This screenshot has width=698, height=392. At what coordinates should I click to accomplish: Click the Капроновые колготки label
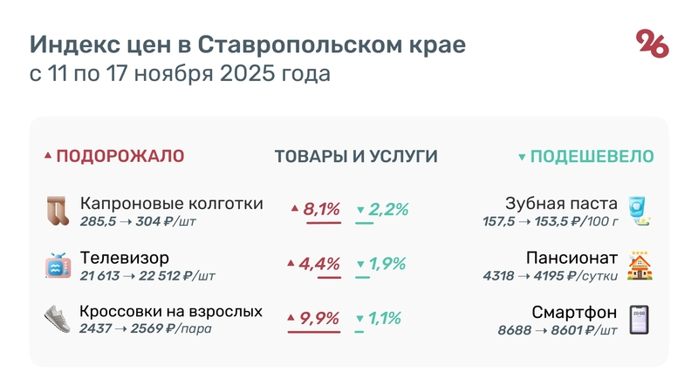pyautogui.click(x=171, y=204)
